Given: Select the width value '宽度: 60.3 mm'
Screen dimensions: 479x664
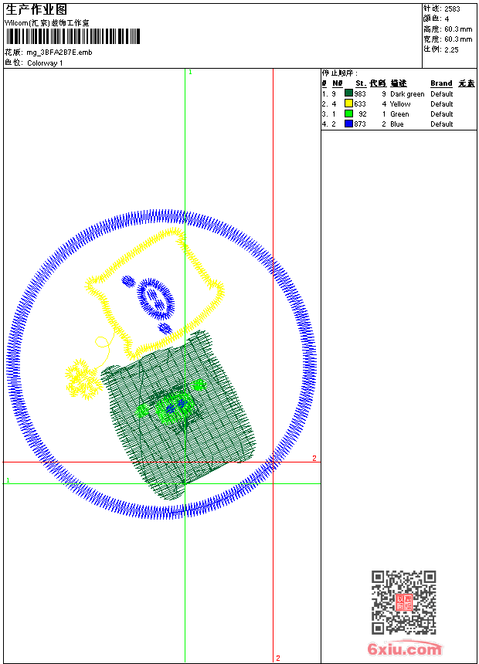Looking at the screenshot, I should (447, 39).
